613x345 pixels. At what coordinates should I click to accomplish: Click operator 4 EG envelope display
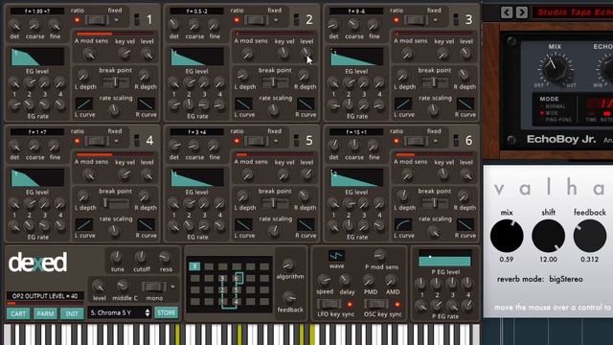[x=37, y=178]
